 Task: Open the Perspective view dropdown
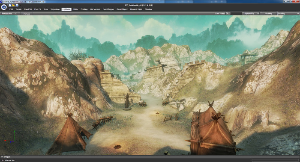pyautogui.click(x=9, y=14)
